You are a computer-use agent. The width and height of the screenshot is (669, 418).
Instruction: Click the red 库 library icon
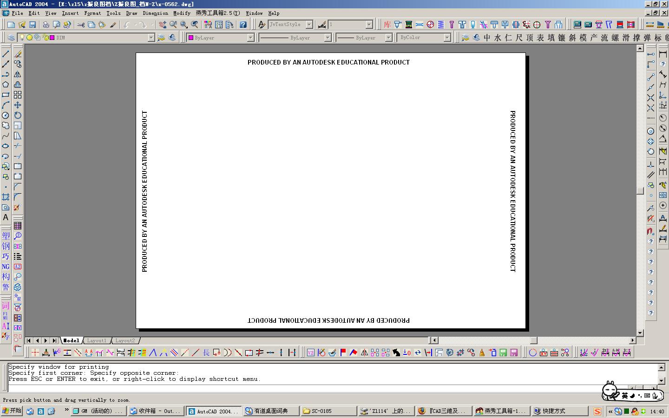pos(387,25)
